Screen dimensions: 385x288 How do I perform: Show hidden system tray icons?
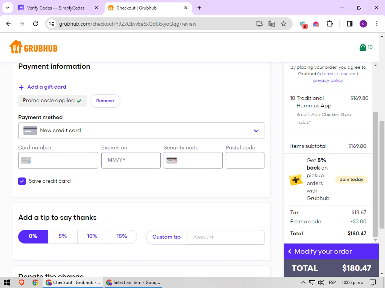[303, 282]
